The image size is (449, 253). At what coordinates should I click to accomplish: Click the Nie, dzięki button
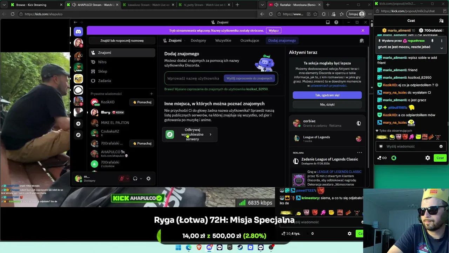327,104
